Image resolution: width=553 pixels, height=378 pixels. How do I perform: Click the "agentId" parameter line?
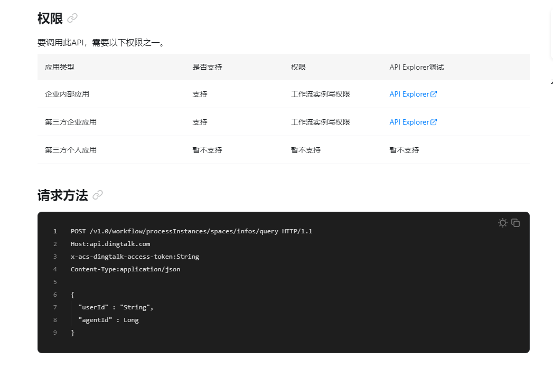click(x=108, y=320)
